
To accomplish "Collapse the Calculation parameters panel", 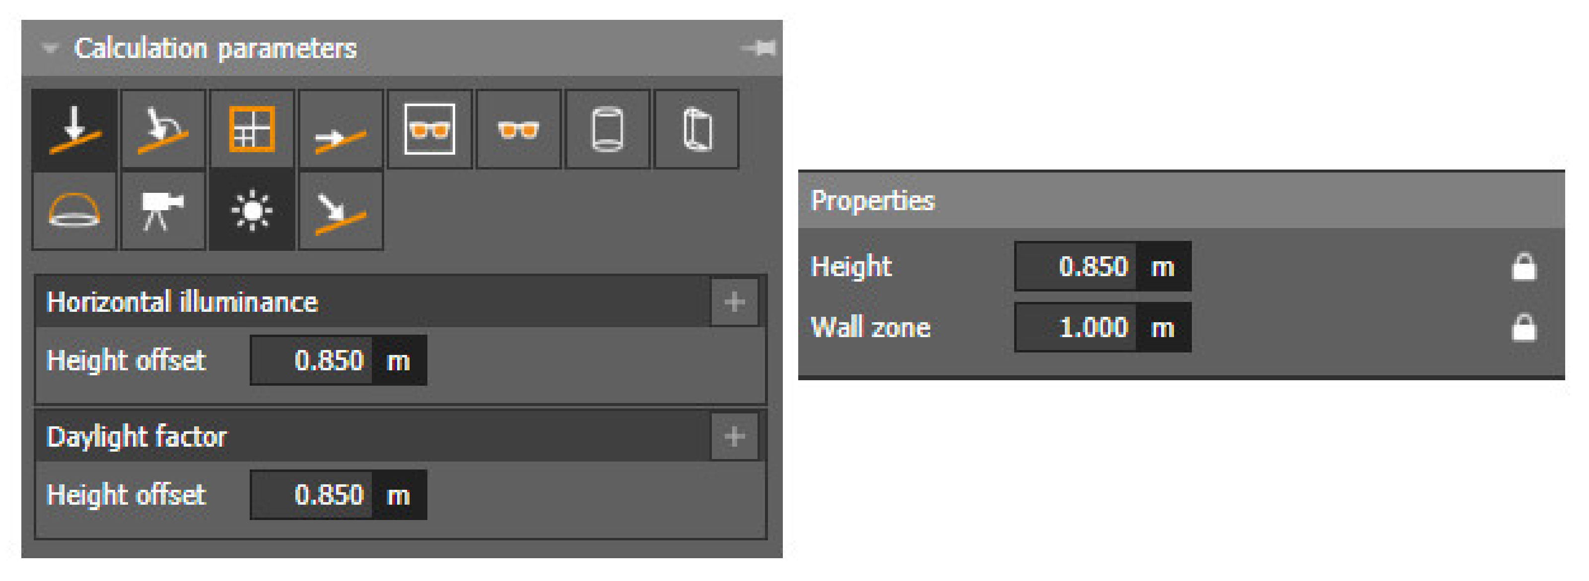I will point(50,48).
